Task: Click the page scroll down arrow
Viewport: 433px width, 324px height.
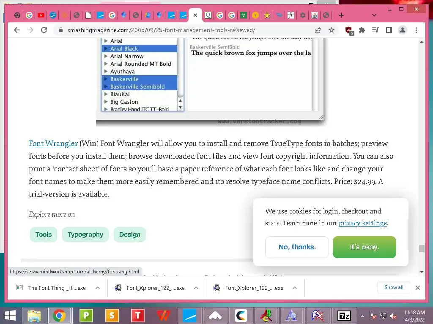Action: coord(422,272)
